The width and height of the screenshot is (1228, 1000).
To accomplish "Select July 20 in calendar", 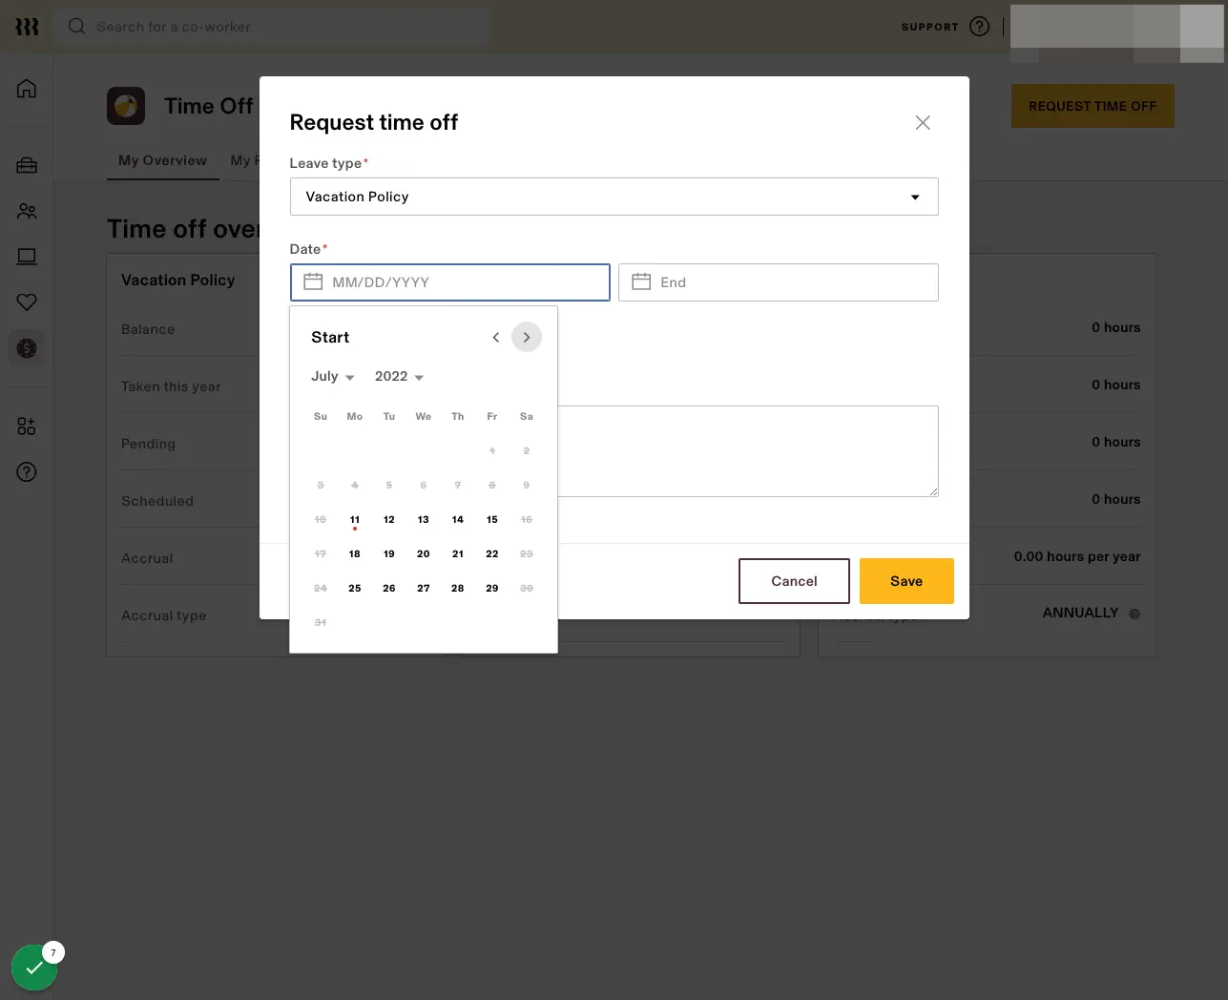I will point(424,554).
